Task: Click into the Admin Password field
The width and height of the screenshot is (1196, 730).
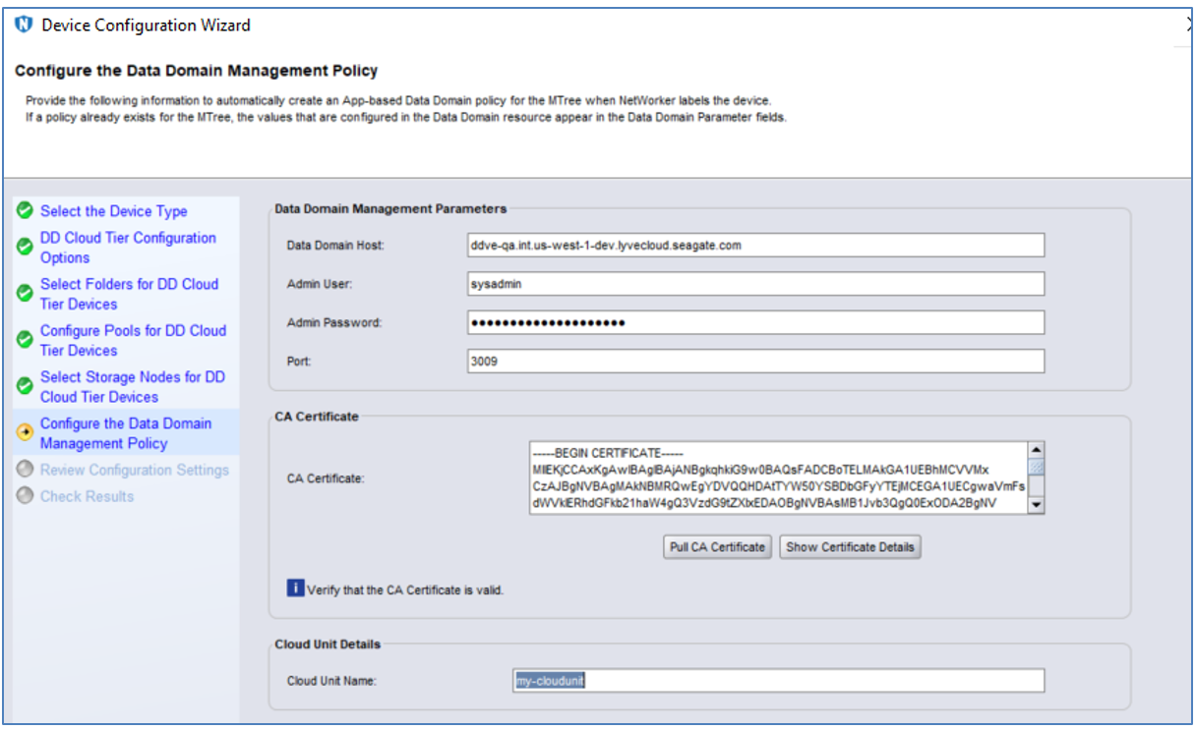Action: click(x=755, y=323)
